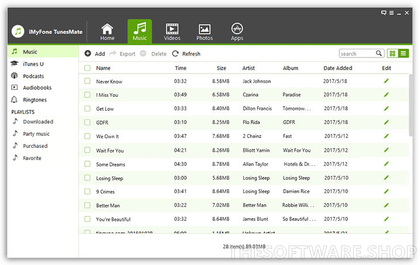Click the search magnifier icon
Viewport: 420px width, 265px height.
coord(379,53)
